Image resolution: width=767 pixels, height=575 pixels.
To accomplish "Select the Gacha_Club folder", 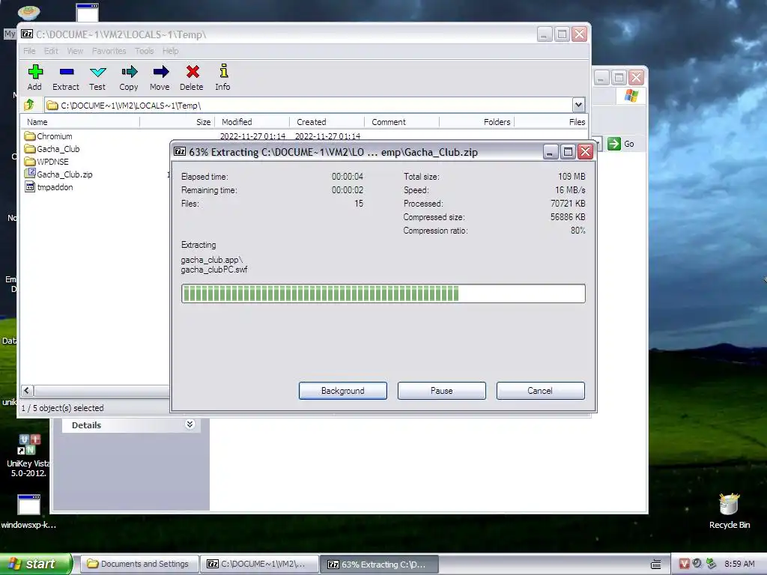I will [52, 149].
